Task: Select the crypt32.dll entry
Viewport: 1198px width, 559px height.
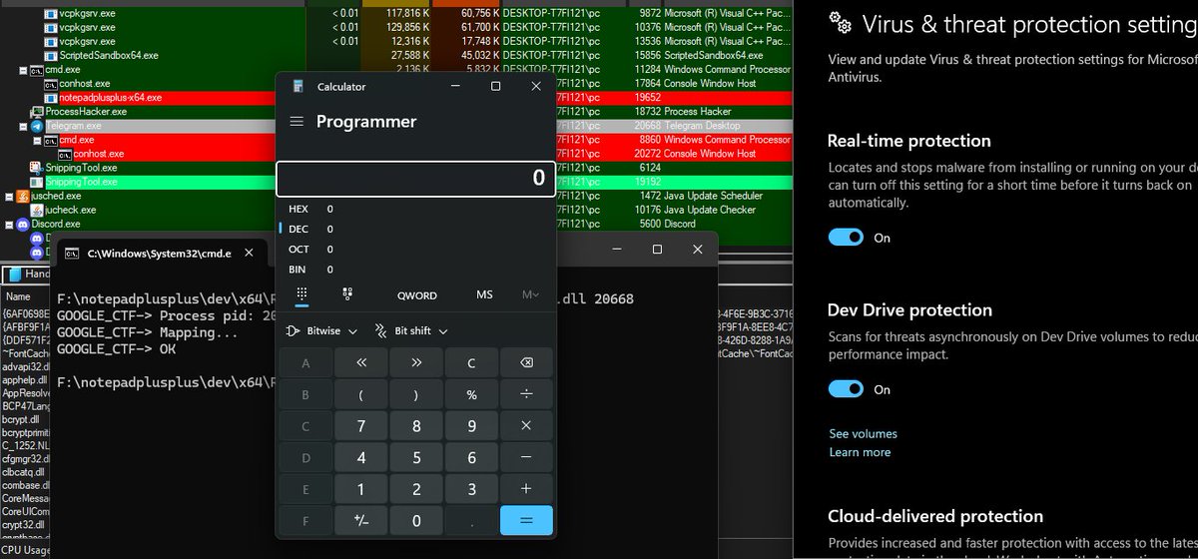Action: [x=22, y=525]
